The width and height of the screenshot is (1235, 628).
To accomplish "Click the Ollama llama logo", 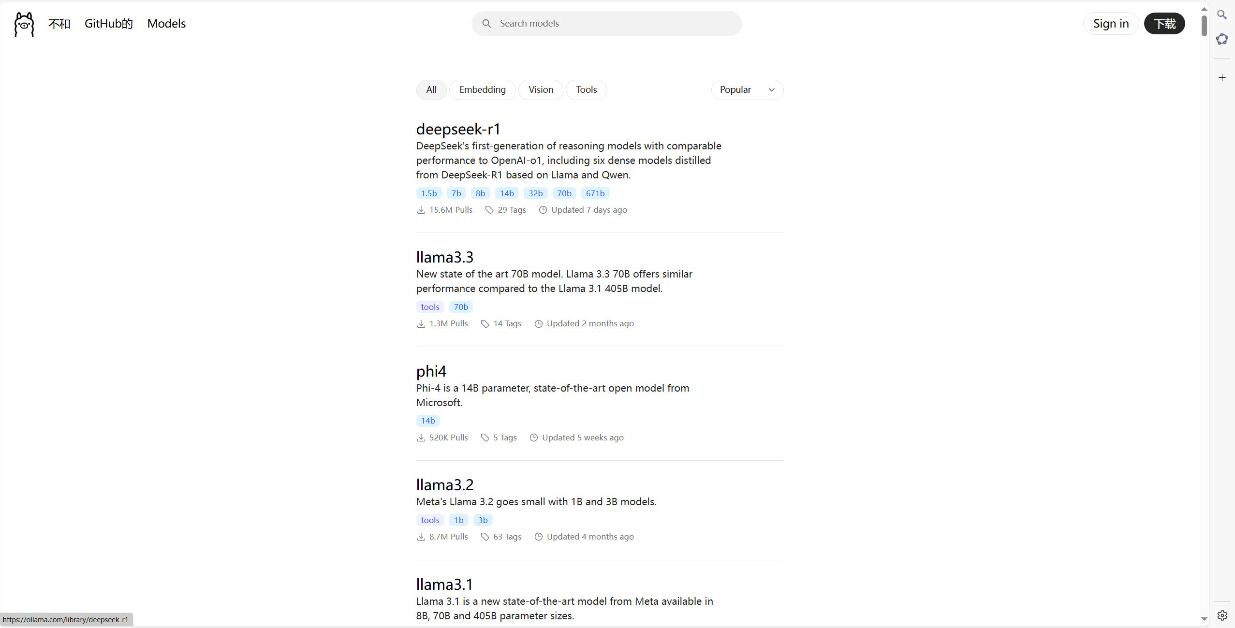I will click(24, 24).
